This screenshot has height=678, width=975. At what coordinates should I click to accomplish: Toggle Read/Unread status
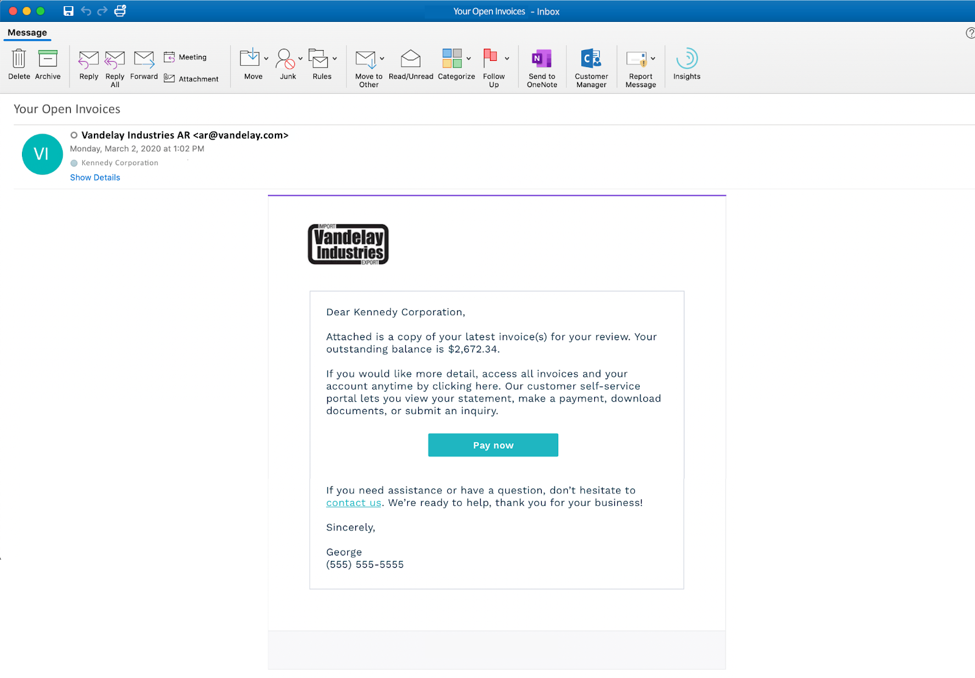411,64
